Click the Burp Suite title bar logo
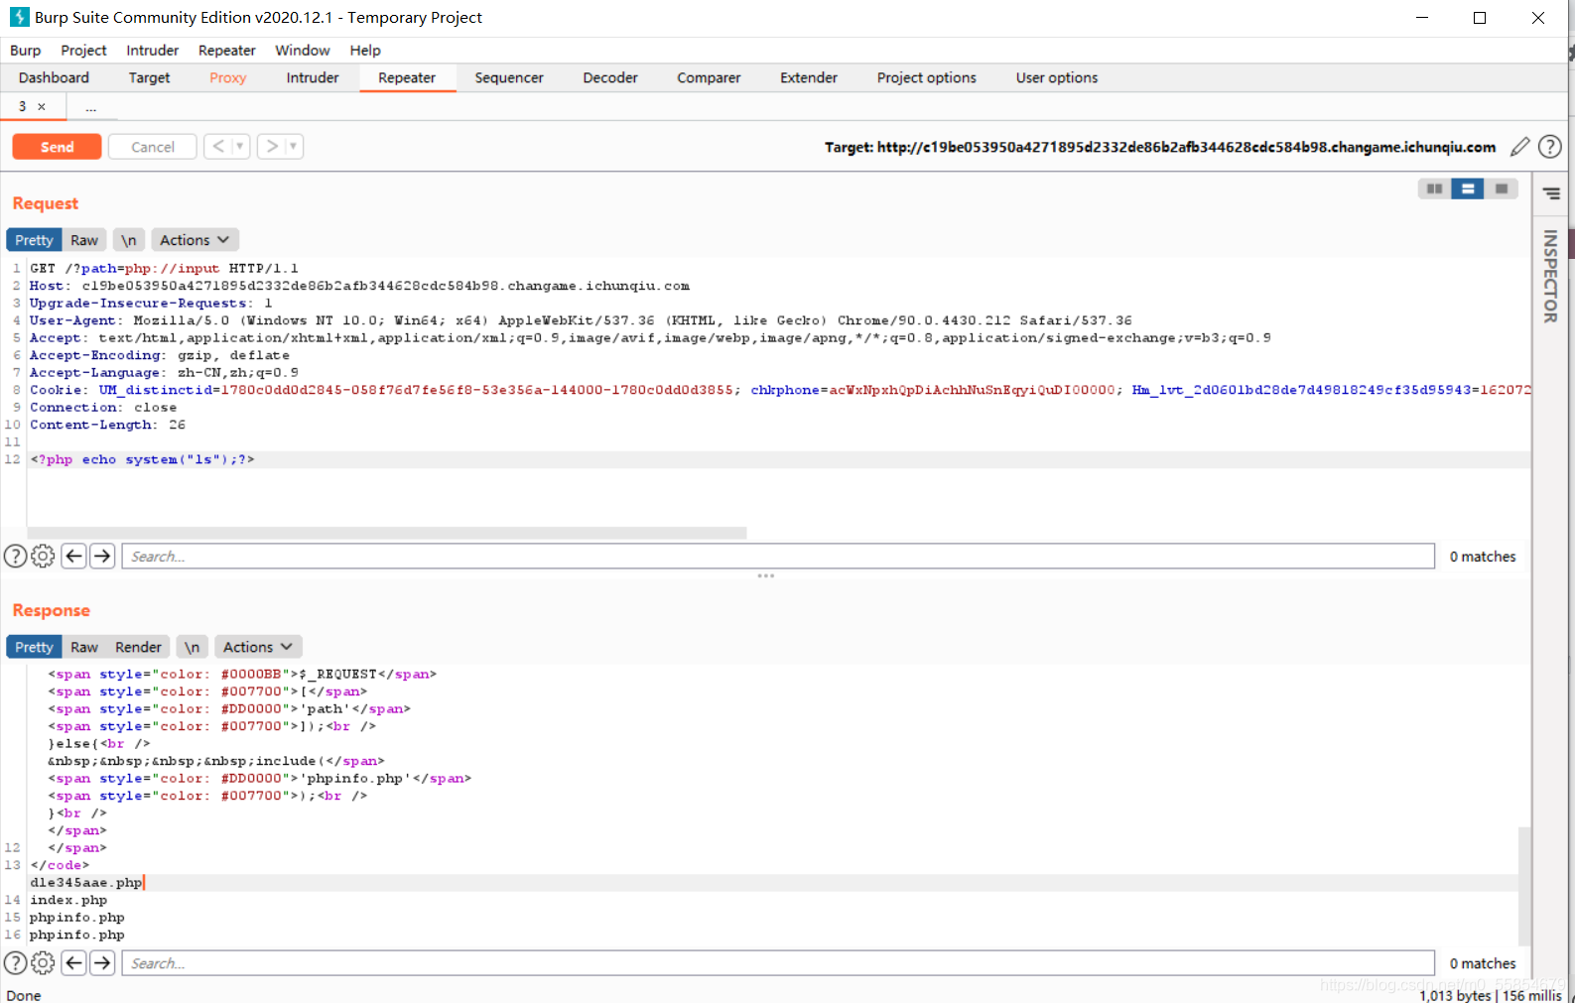Image resolution: width=1575 pixels, height=1003 pixels. tap(19, 17)
